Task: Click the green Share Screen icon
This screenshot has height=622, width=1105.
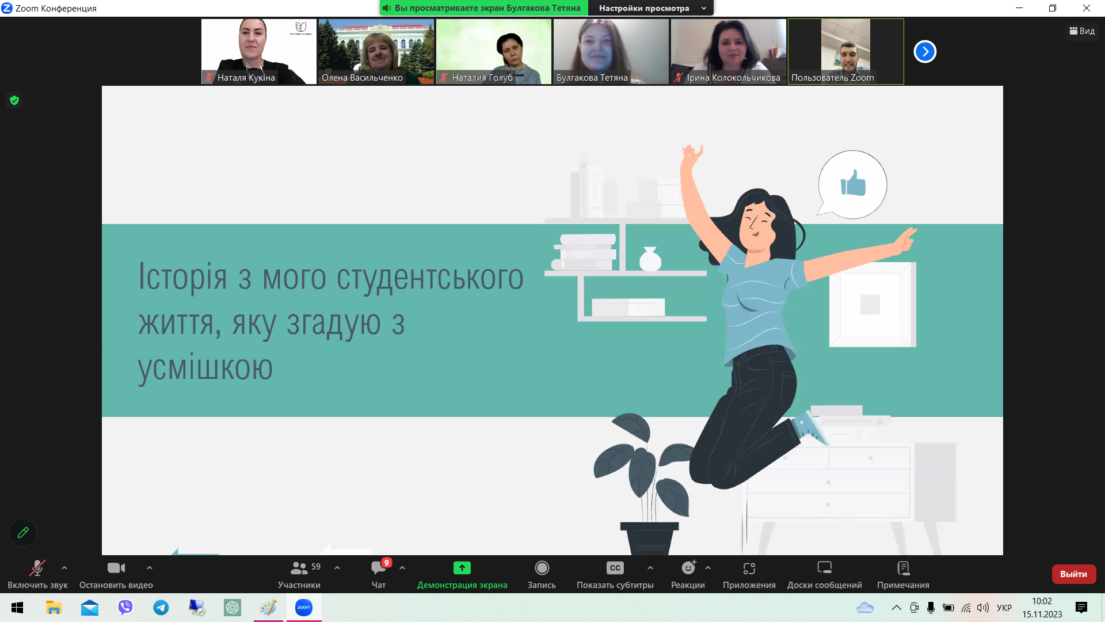Action: pyautogui.click(x=462, y=568)
